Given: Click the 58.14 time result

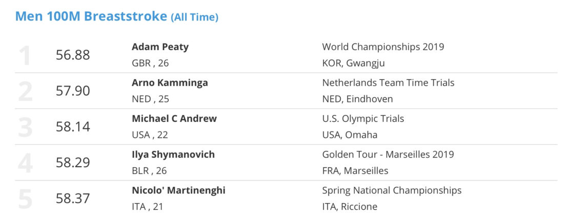Looking at the screenshot, I should [x=73, y=127].
